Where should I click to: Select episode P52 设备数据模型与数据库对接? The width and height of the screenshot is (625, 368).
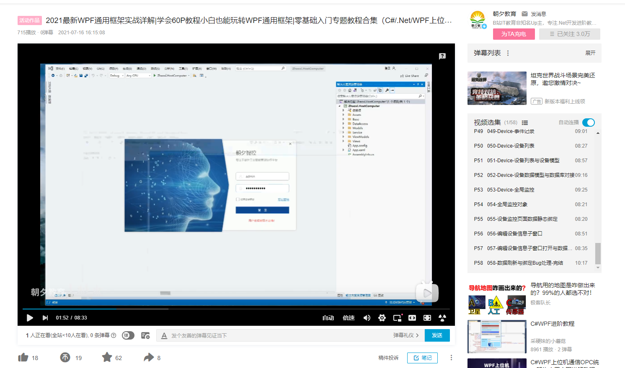531,175
